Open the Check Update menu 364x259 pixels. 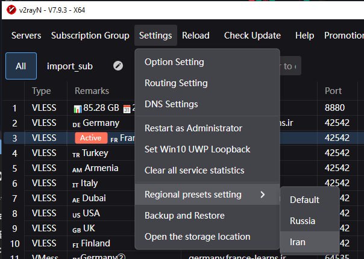[x=253, y=36]
